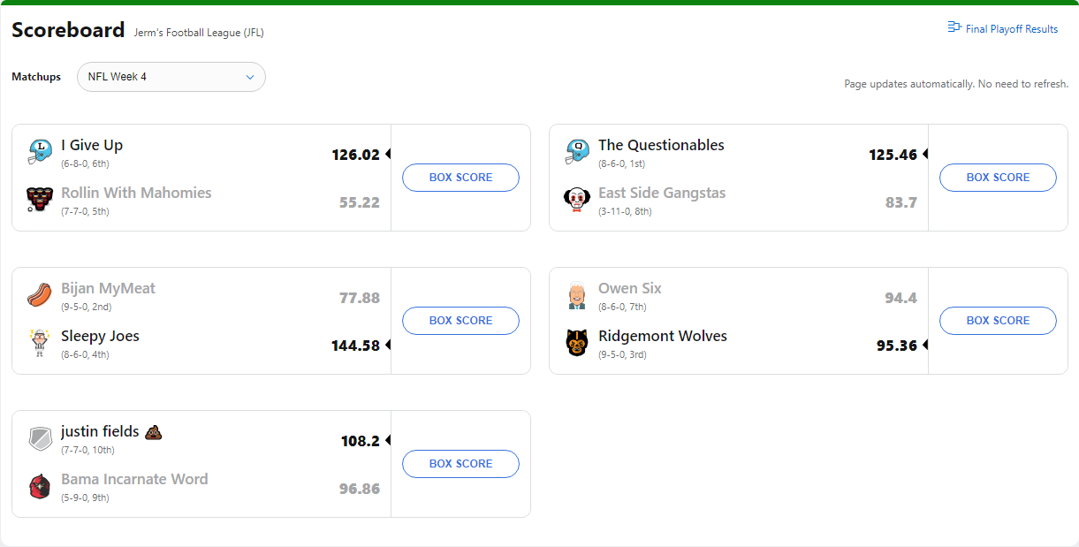Open box score for I Give Up matchup
The height and width of the screenshot is (547, 1079).
click(x=460, y=178)
